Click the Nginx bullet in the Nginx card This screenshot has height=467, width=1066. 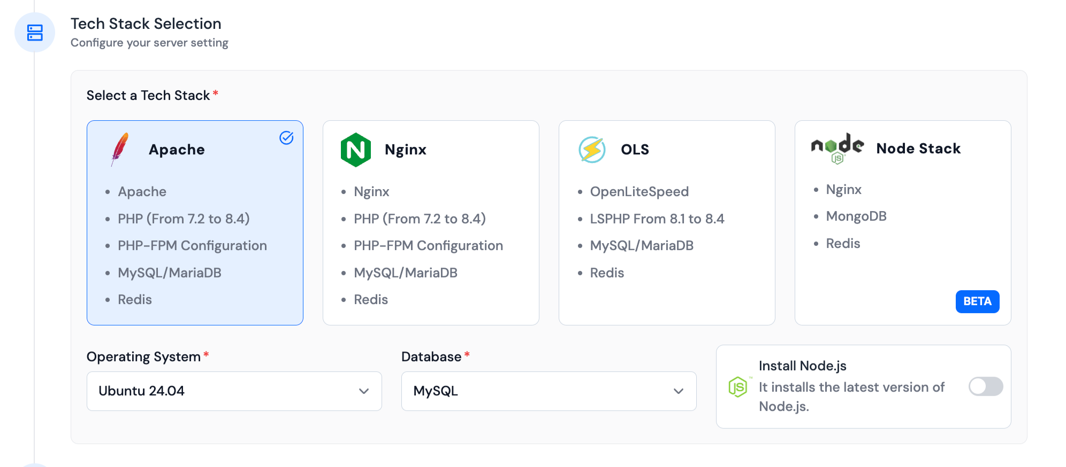[x=371, y=192]
